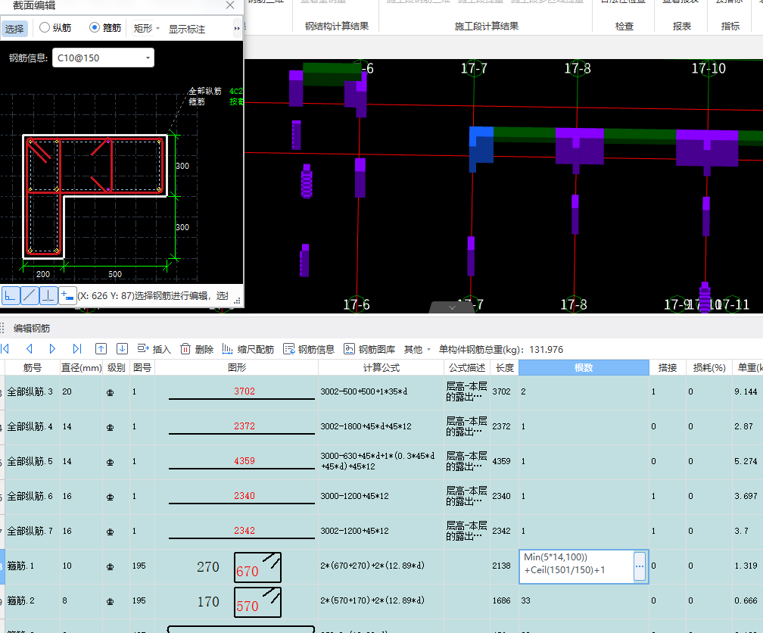The width and height of the screenshot is (763, 633).
Task: Select row 全部纵筋.3
Action: [30, 391]
